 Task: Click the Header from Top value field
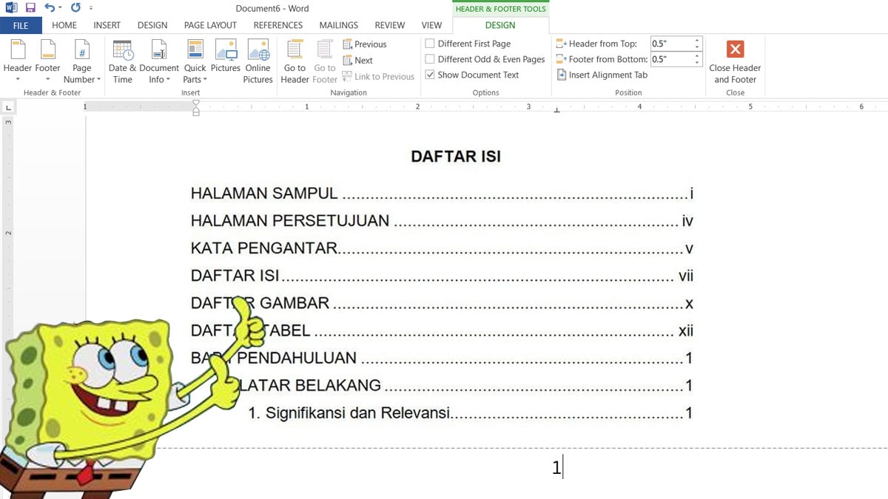pos(670,44)
